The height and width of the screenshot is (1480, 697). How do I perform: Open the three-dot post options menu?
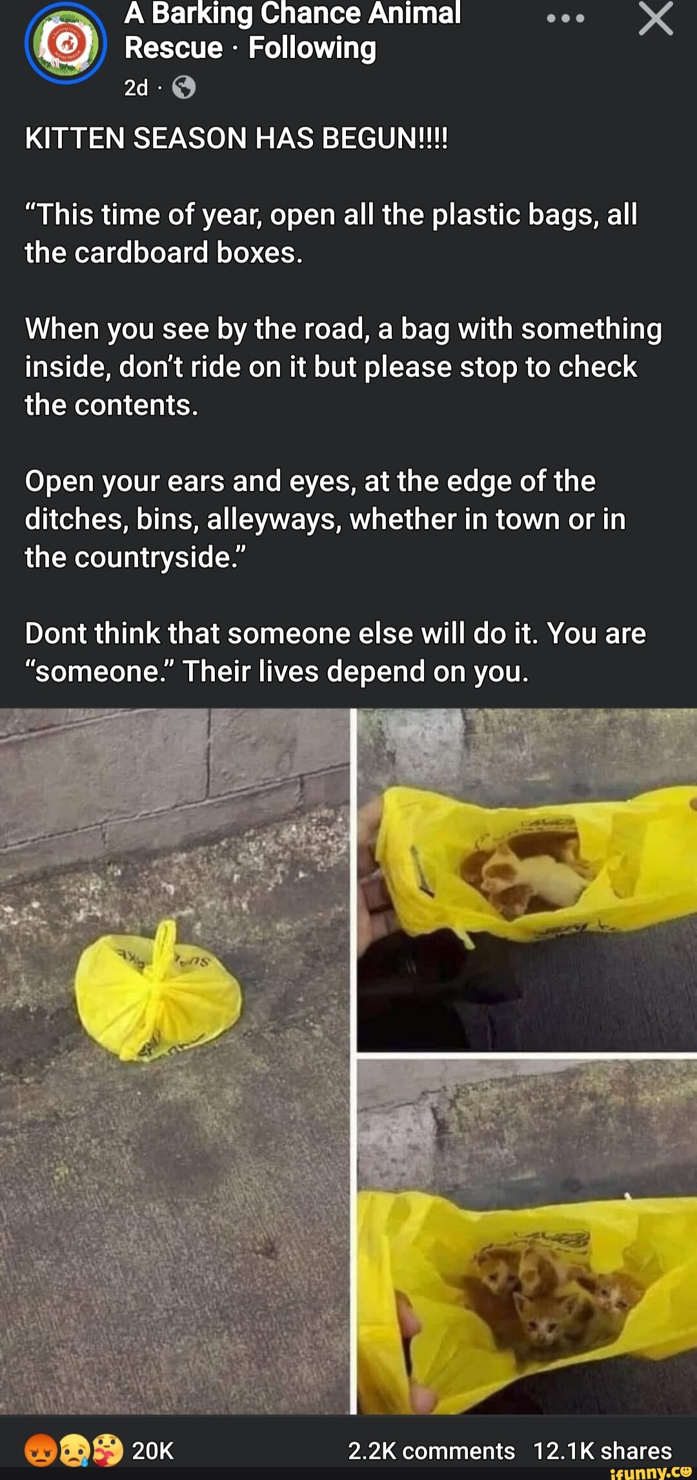[x=565, y=19]
